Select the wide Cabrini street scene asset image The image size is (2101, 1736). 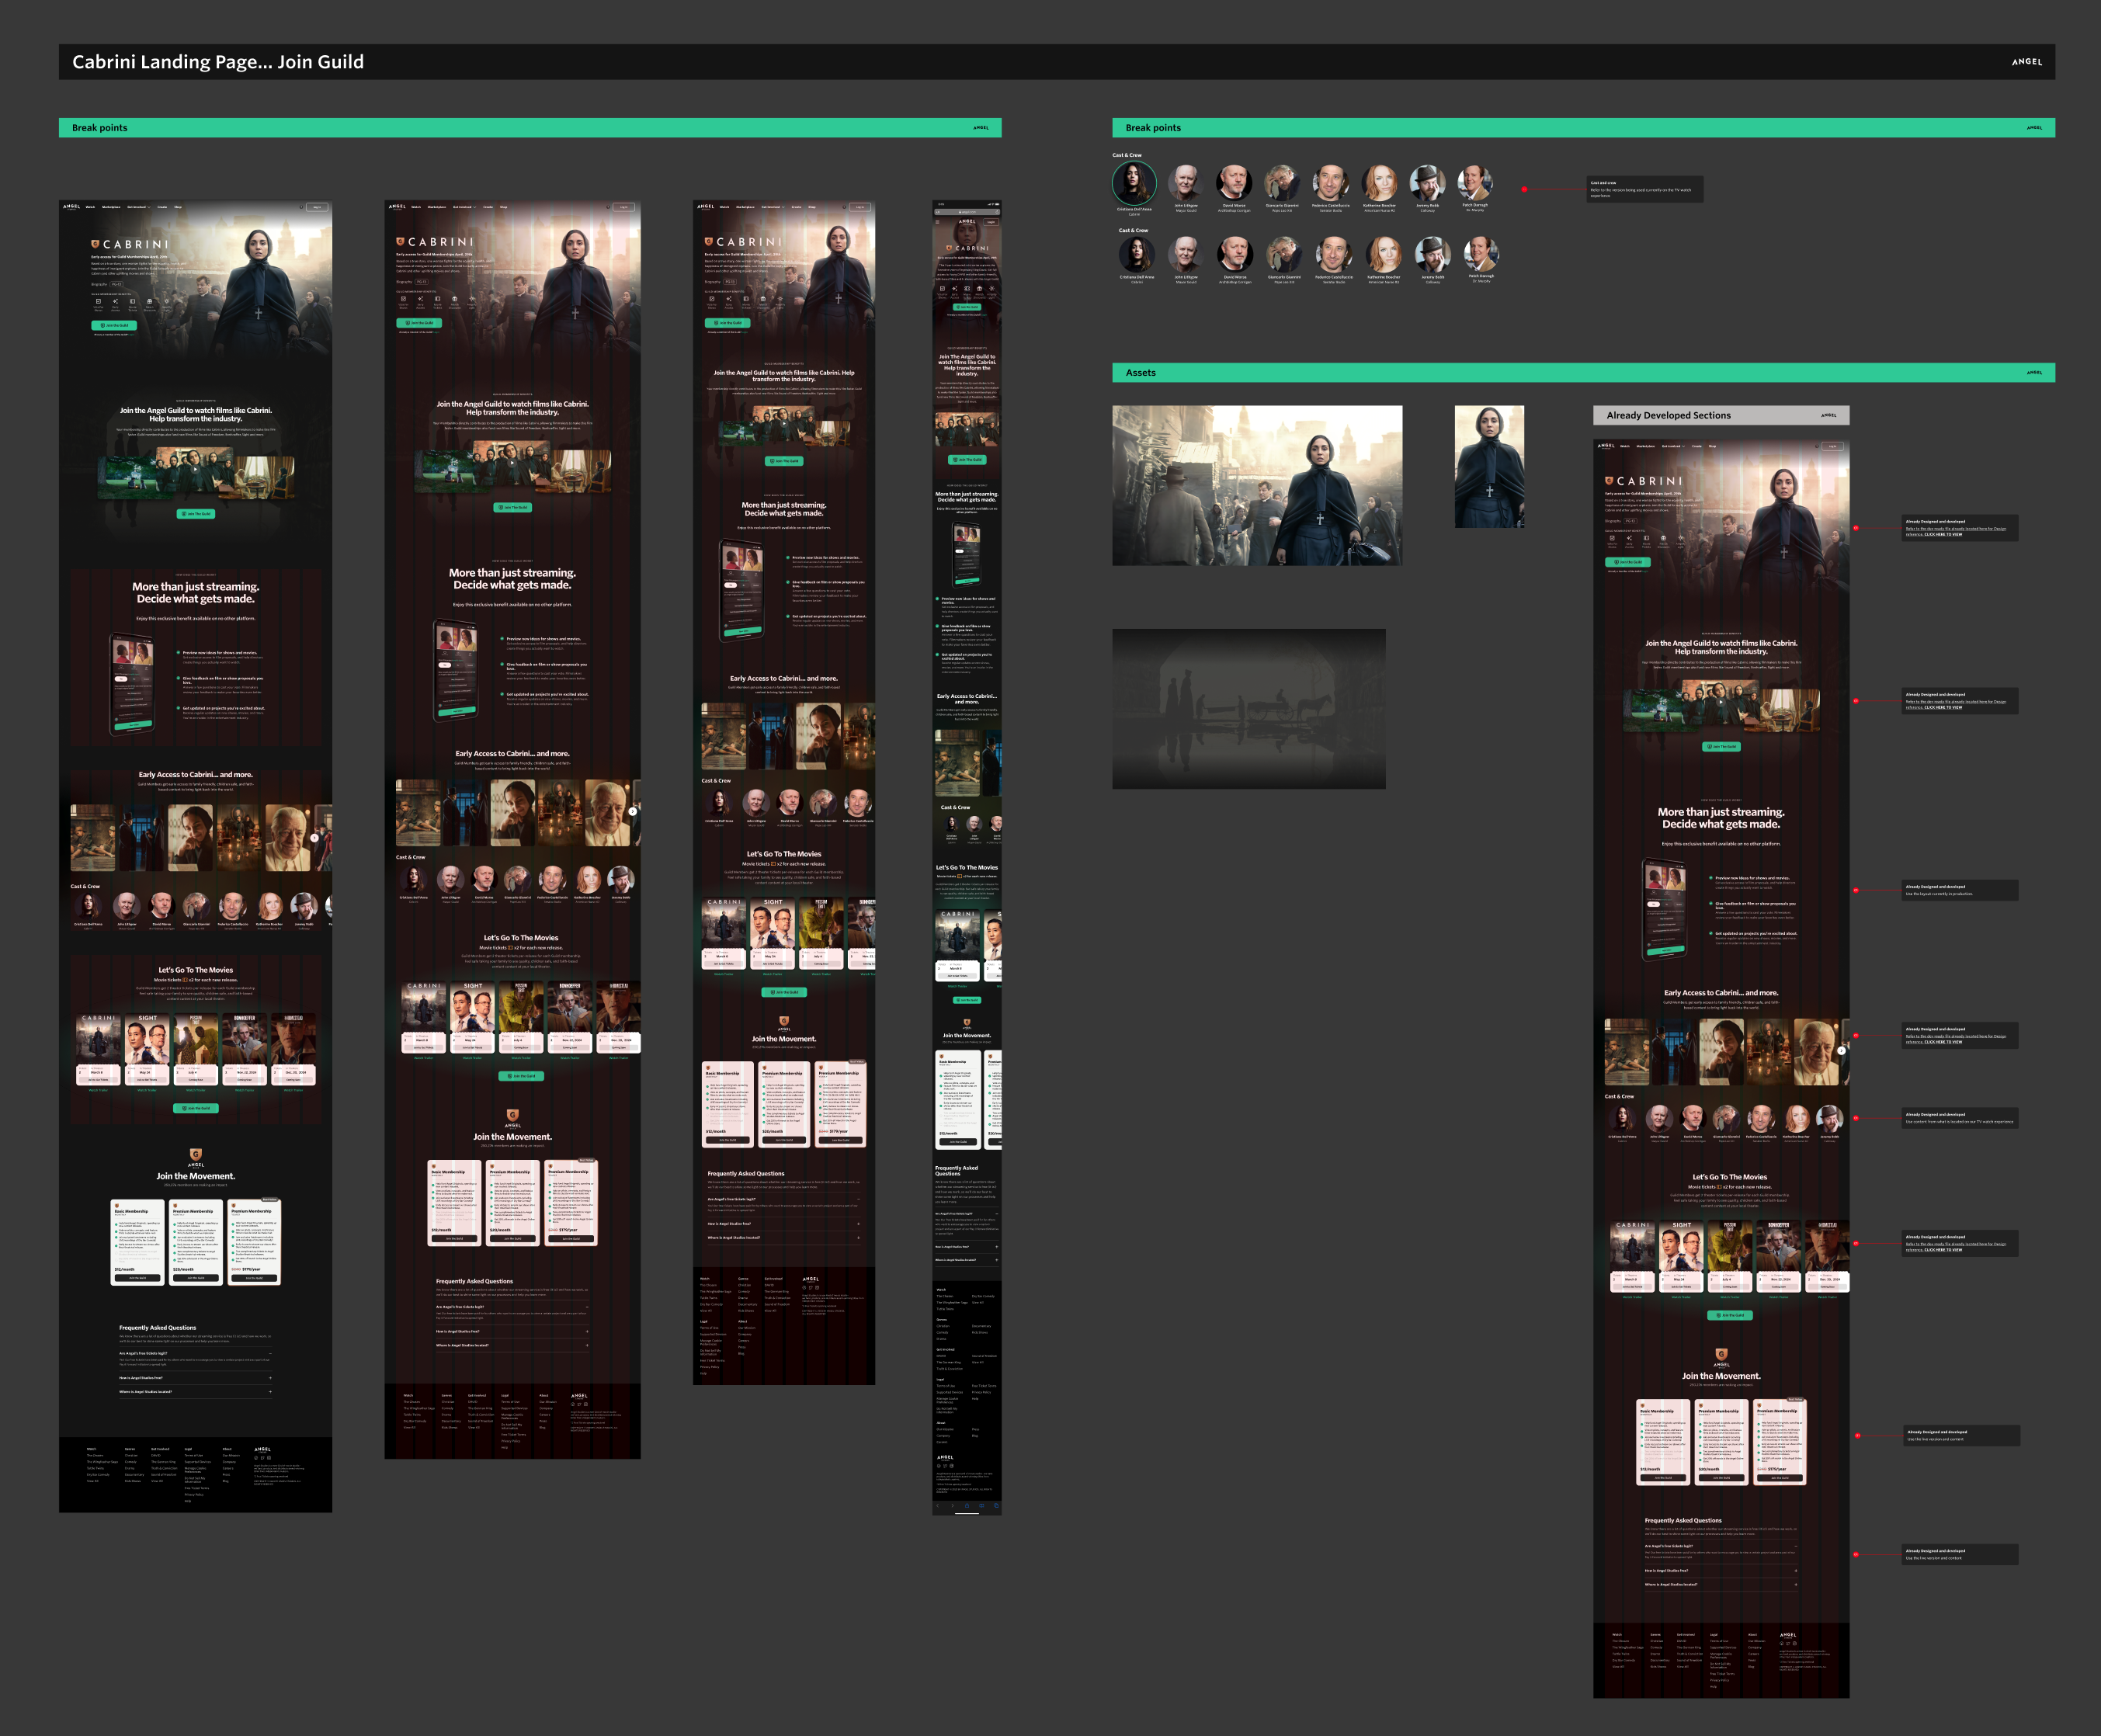click(1257, 485)
